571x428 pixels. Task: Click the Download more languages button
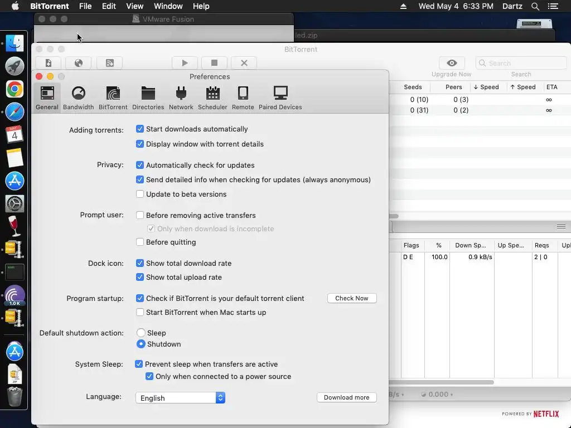pos(347,397)
